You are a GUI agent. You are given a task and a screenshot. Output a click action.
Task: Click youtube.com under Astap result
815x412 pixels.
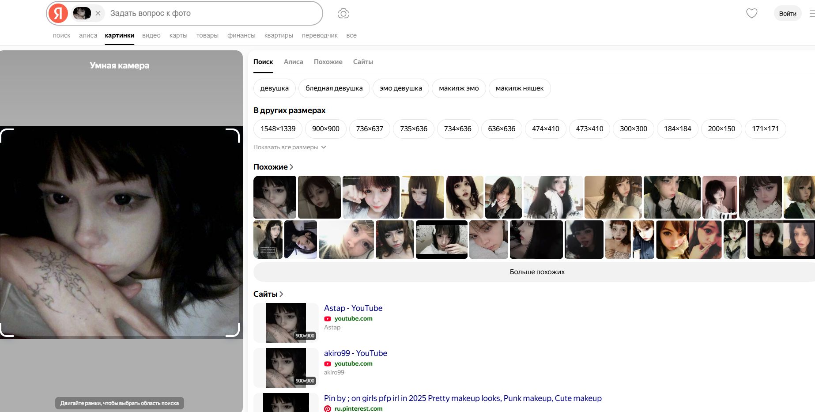(x=353, y=319)
